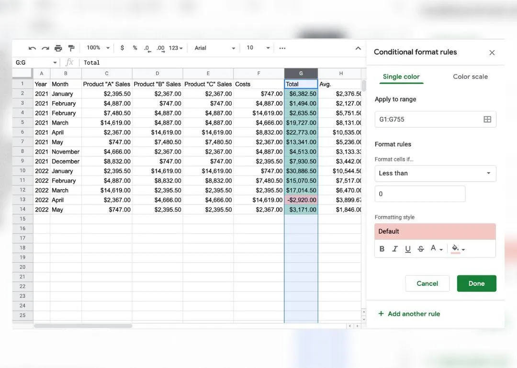Screen dimensions: 517x368
Task: Apply currency format with dollar icon
Action: 123,48
